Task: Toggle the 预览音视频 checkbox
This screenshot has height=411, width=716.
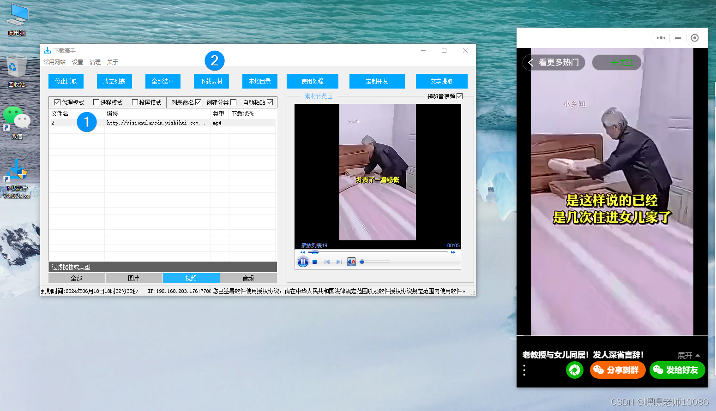Action: click(x=459, y=96)
